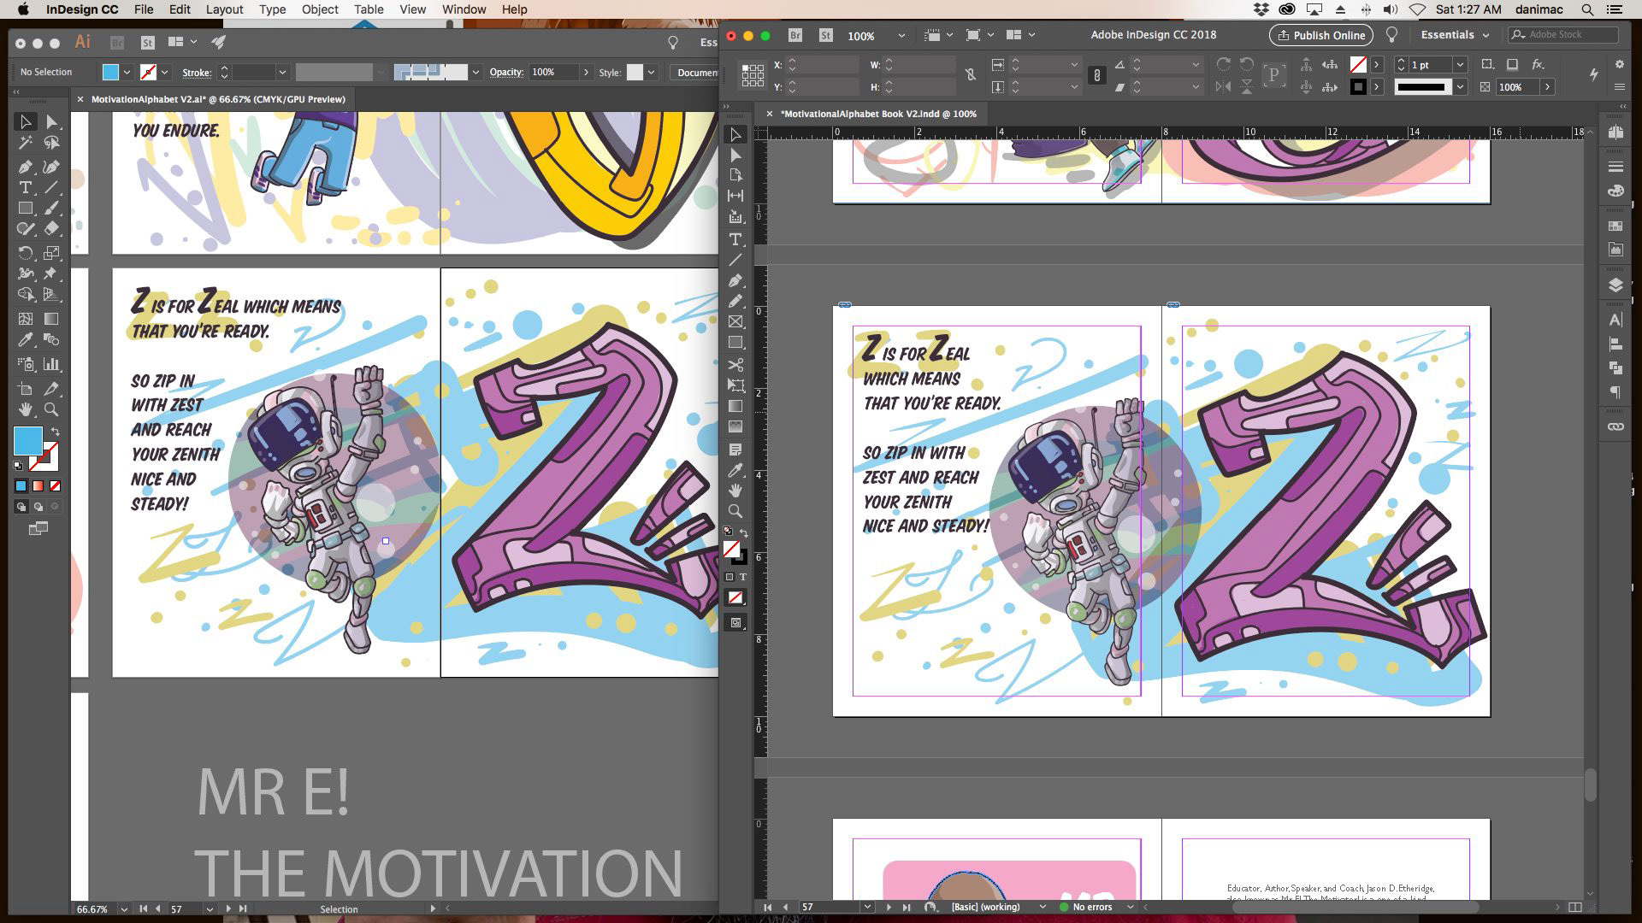The width and height of the screenshot is (1642, 923).
Task: Open InDesign's page number dropdown
Action: coord(867,907)
